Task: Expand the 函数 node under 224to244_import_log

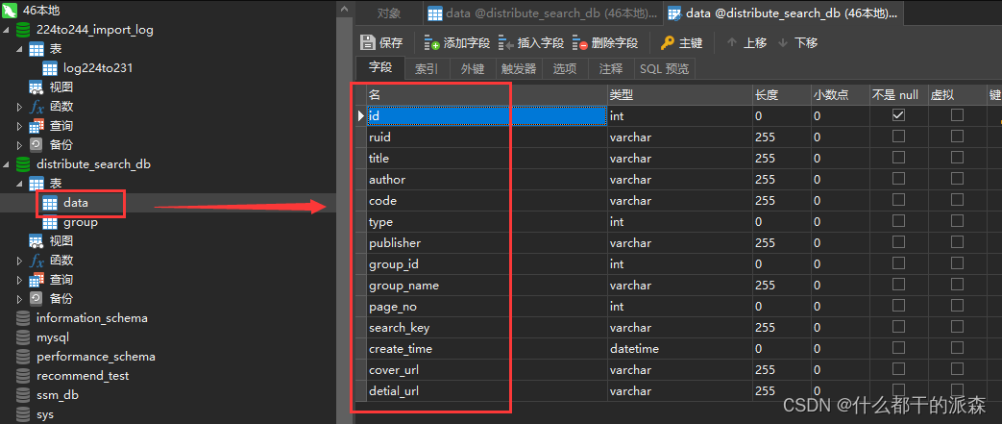Action: (19, 106)
